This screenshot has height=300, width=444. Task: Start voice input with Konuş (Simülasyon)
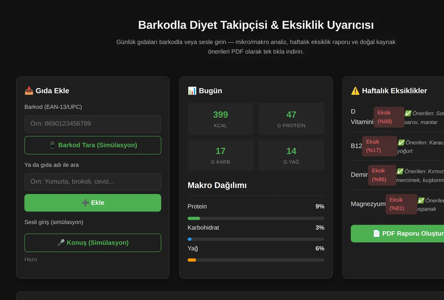92,243
